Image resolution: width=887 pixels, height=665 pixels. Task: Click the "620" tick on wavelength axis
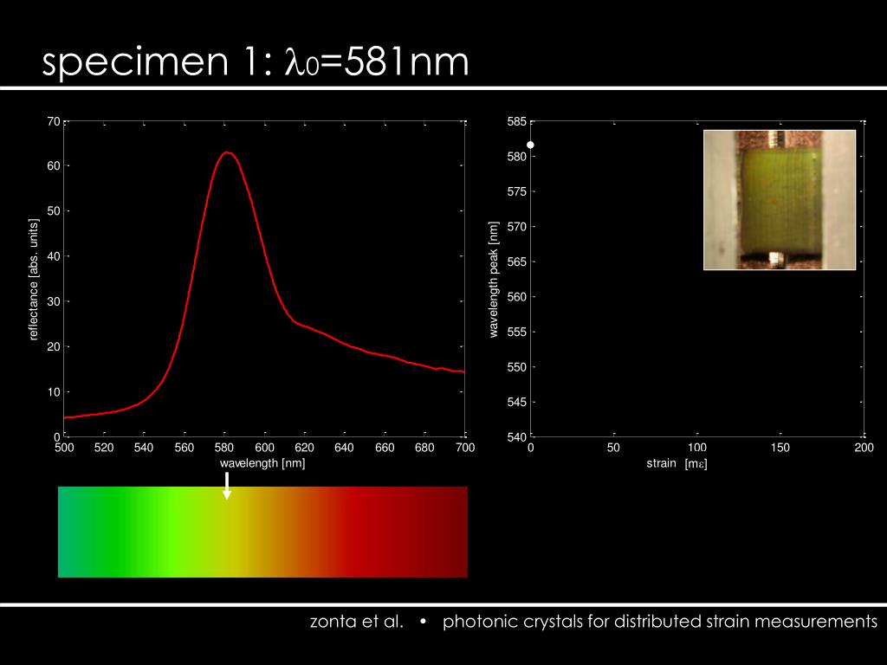pos(304,448)
